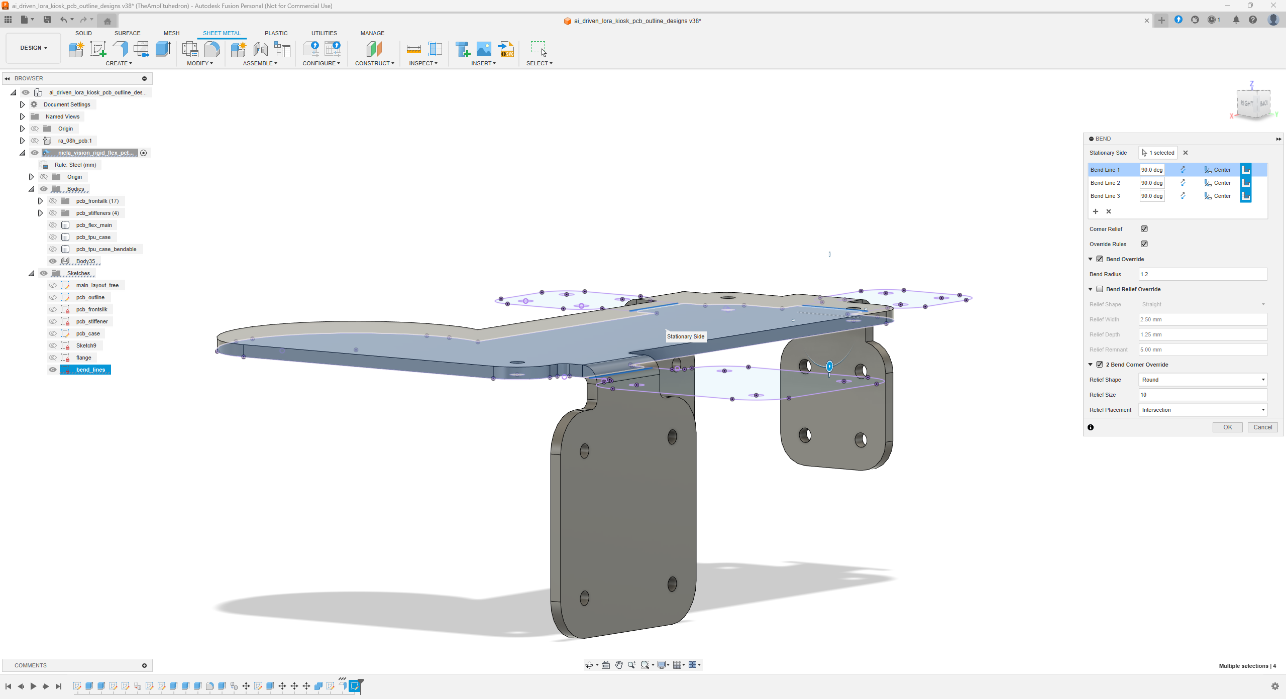Screen dimensions: 1286x699
Task: Click the Create Sketch icon
Action: click(x=98, y=49)
